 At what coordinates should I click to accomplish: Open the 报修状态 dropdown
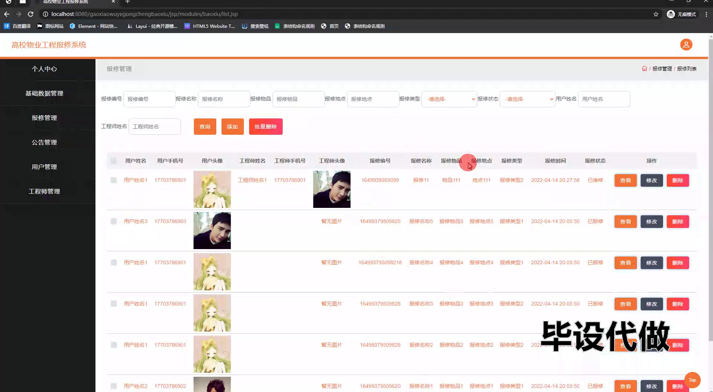pos(527,99)
